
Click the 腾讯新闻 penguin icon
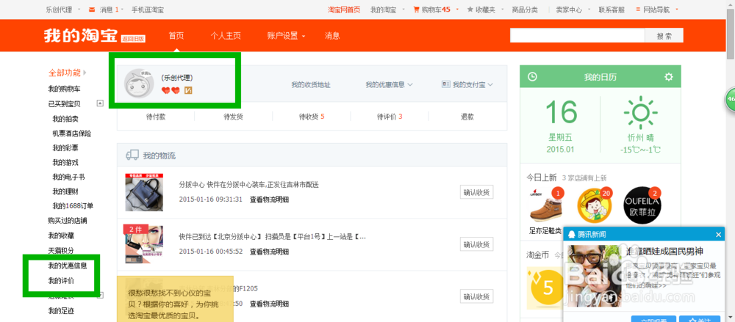click(572, 235)
